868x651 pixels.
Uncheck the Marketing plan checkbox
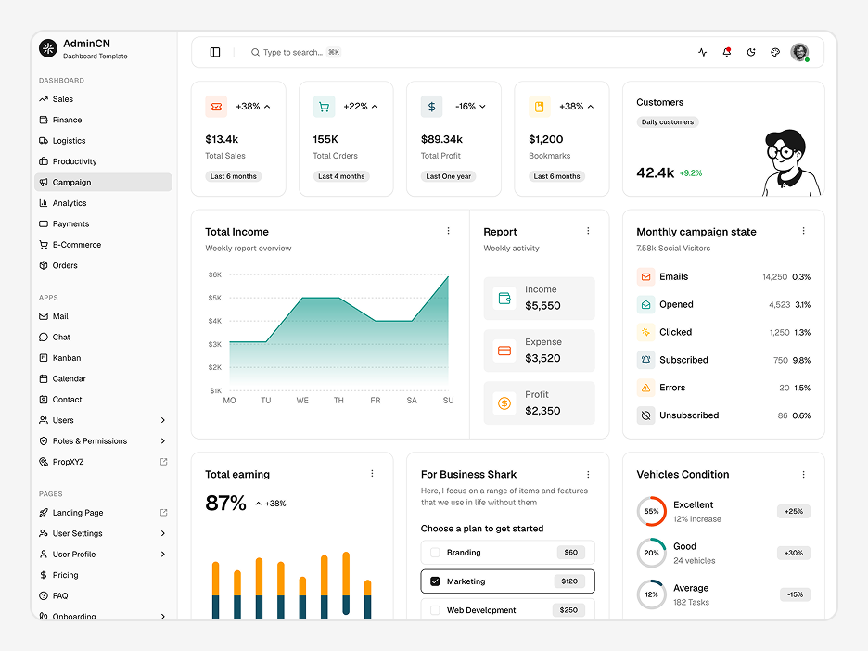tap(435, 581)
